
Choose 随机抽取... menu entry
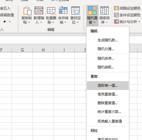point(108,67)
